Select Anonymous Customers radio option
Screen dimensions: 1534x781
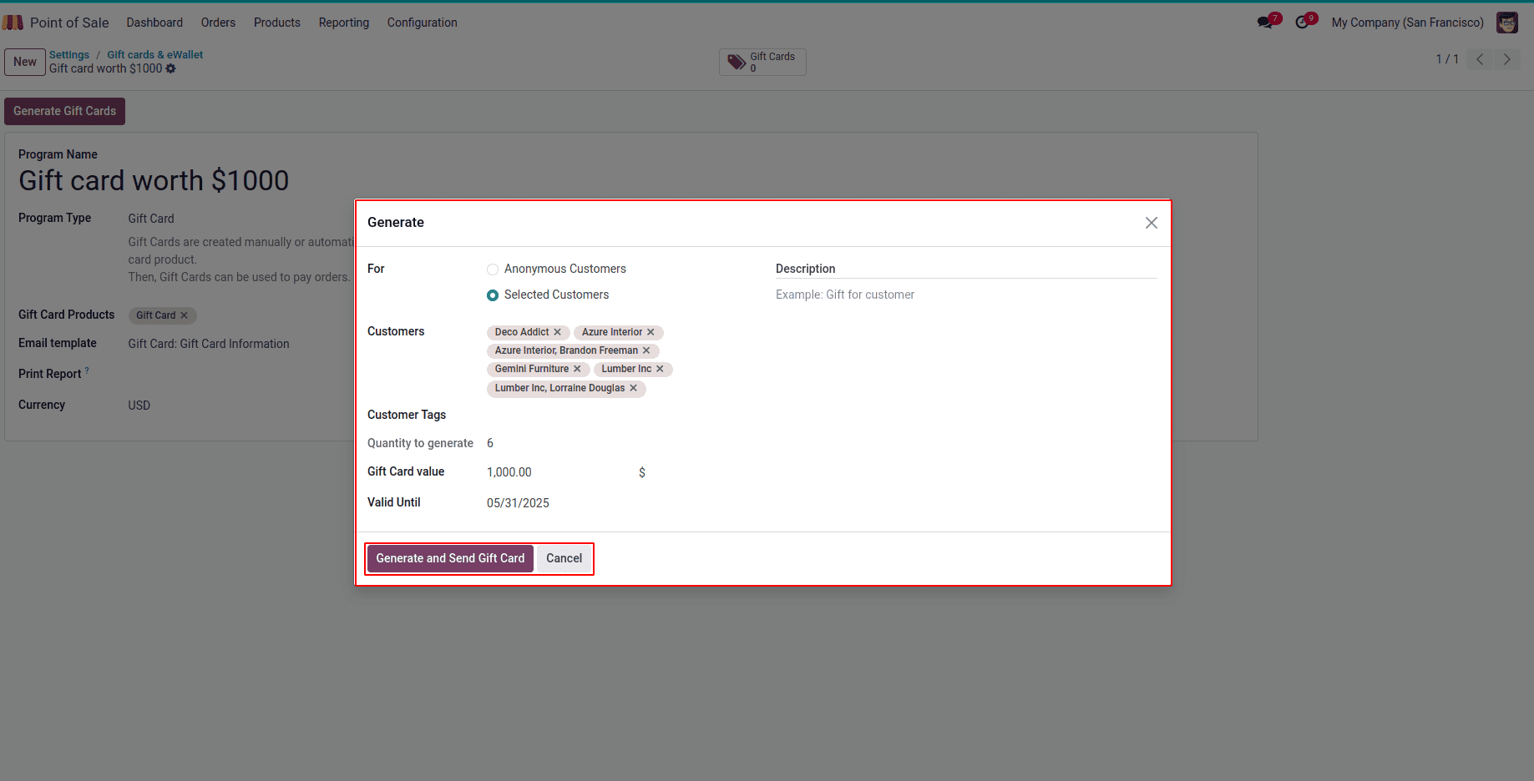tap(493, 270)
